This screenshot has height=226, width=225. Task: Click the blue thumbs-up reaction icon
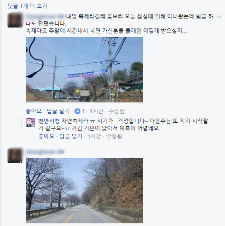(x=77, y=111)
